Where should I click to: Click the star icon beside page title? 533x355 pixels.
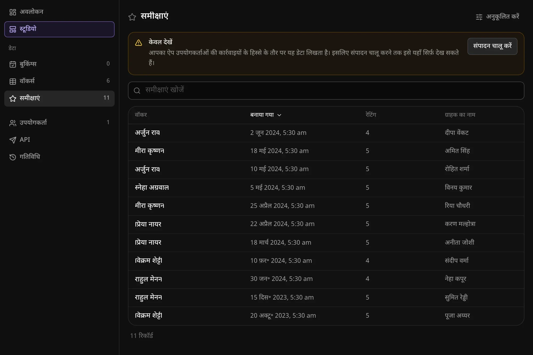point(132,17)
